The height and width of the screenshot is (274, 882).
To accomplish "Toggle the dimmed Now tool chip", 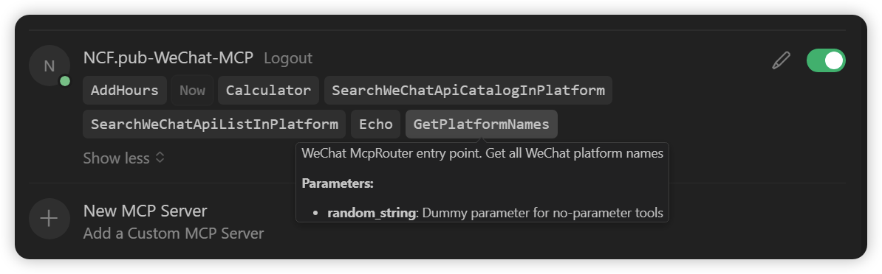I will pos(192,90).
